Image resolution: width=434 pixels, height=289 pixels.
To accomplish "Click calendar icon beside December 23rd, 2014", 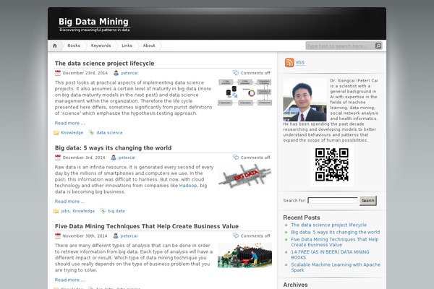I will [x=58, y=73].
